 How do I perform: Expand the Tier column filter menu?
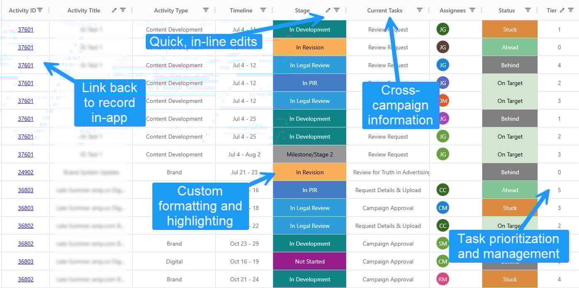pyautogui.click(x=571, y=10)
